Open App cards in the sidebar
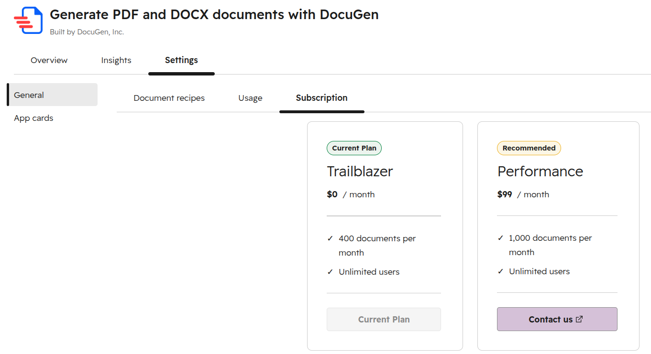This screenshot has height=354, width=651. pyautogui.click(x=33, y=118)
